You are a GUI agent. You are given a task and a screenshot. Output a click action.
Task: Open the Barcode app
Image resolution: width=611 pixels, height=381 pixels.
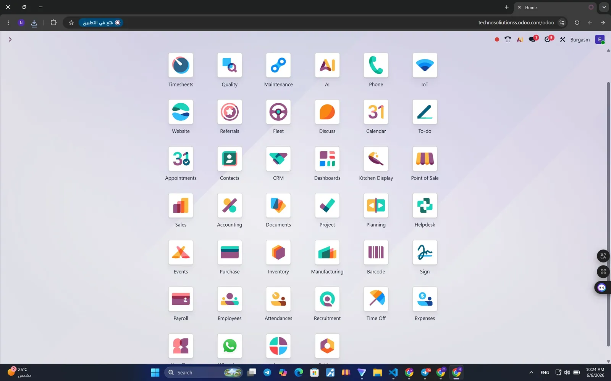[376, 253]
